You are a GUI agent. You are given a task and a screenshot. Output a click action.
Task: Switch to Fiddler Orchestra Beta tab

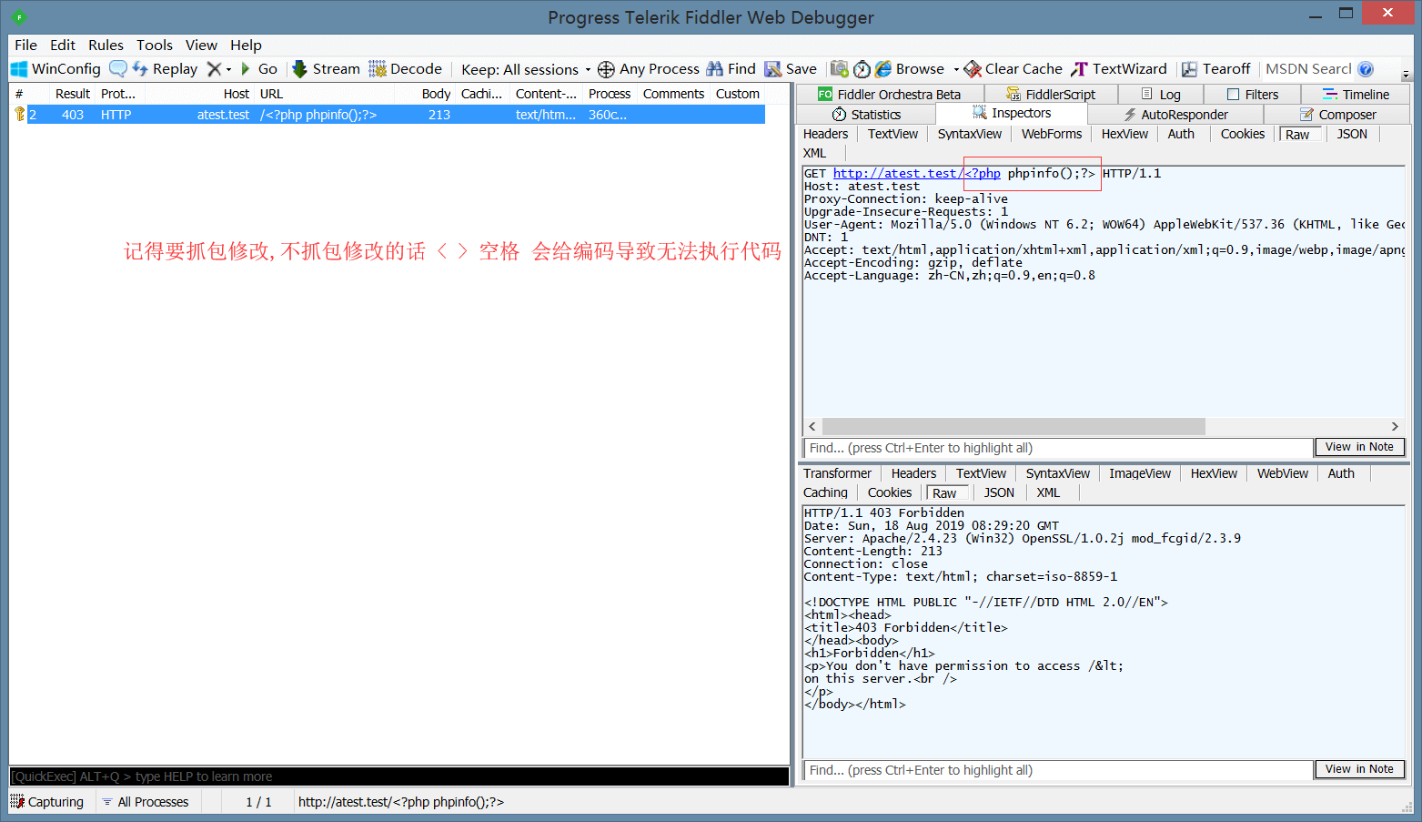click(x=890, y=95)
